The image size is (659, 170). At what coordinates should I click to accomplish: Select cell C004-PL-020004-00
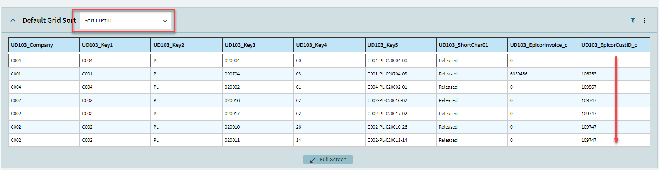click(400, 61)
